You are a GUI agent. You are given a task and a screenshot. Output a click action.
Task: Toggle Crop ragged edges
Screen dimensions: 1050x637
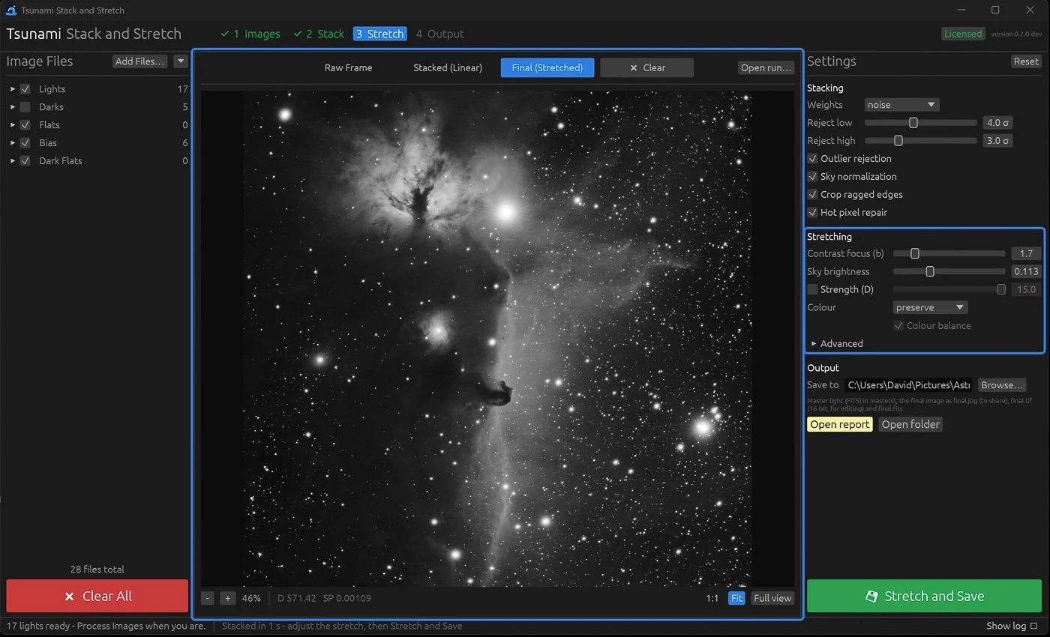point(812,194)
